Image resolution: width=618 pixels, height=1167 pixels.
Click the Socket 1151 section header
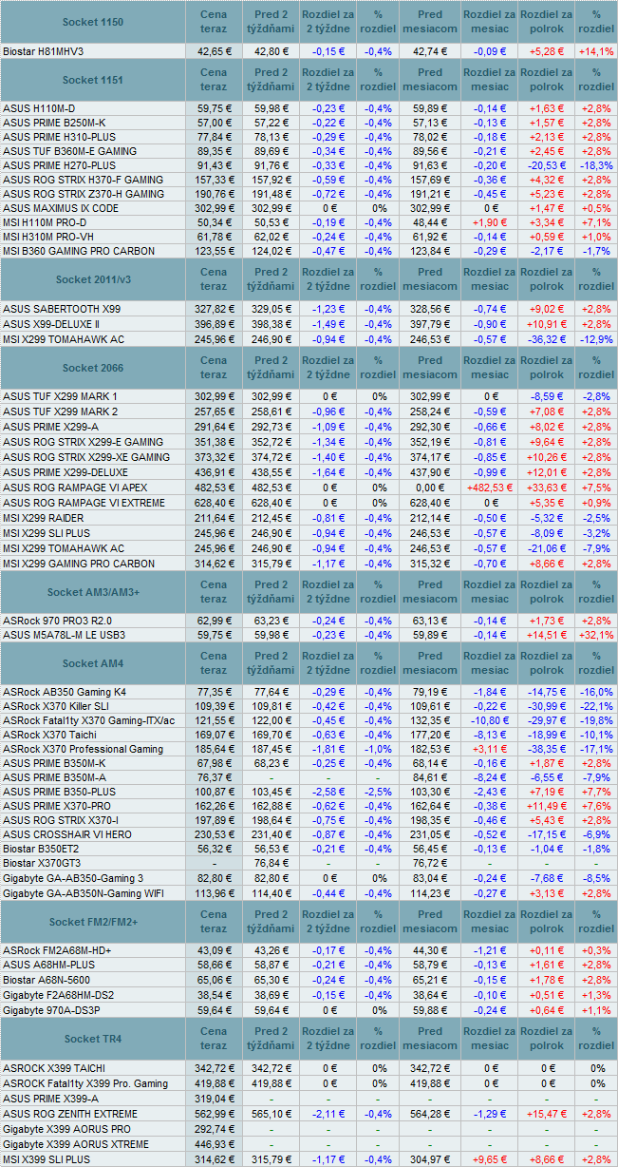(93, 80)
